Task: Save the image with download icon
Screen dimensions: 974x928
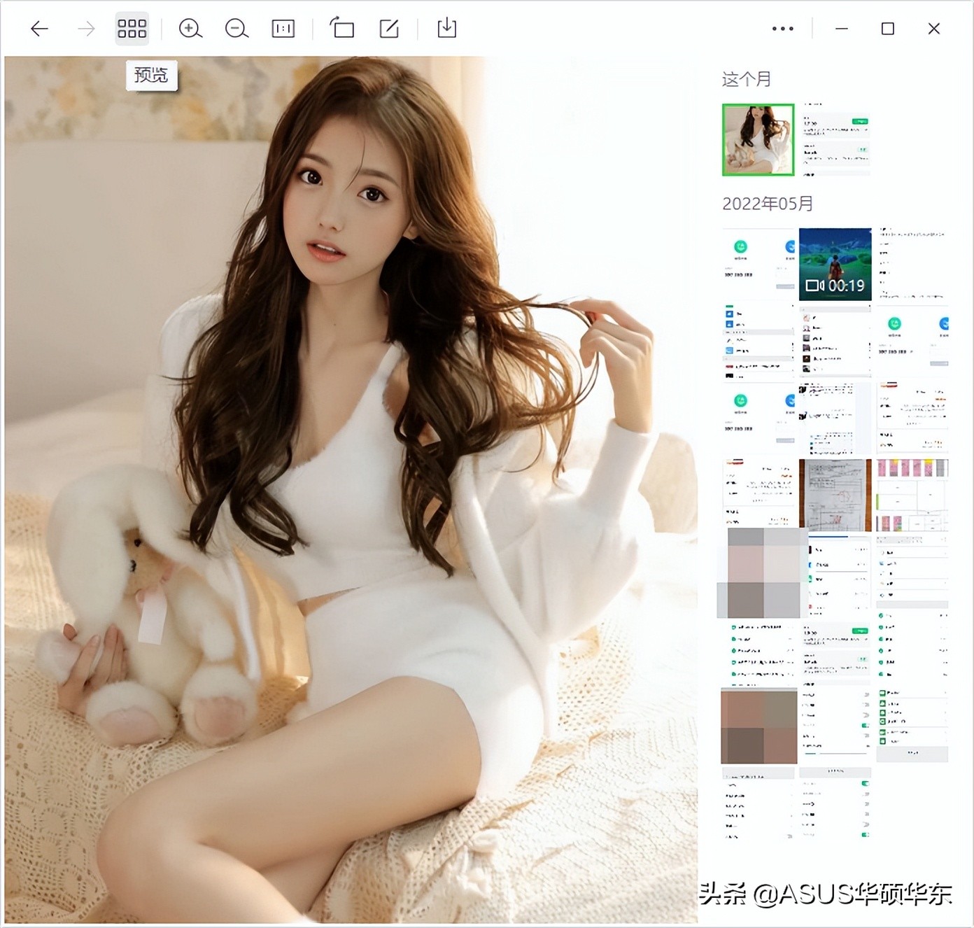Action: pyautogui.click(x=446, y=29)
